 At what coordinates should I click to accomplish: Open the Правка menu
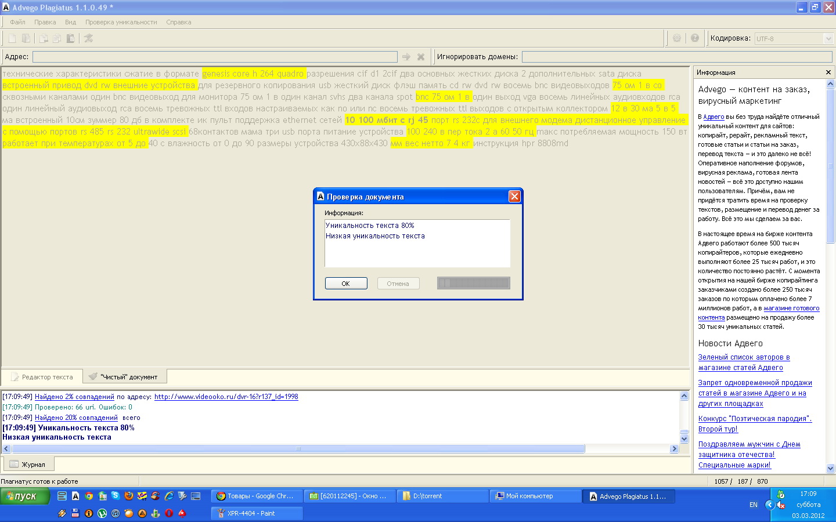coord(45,22)
